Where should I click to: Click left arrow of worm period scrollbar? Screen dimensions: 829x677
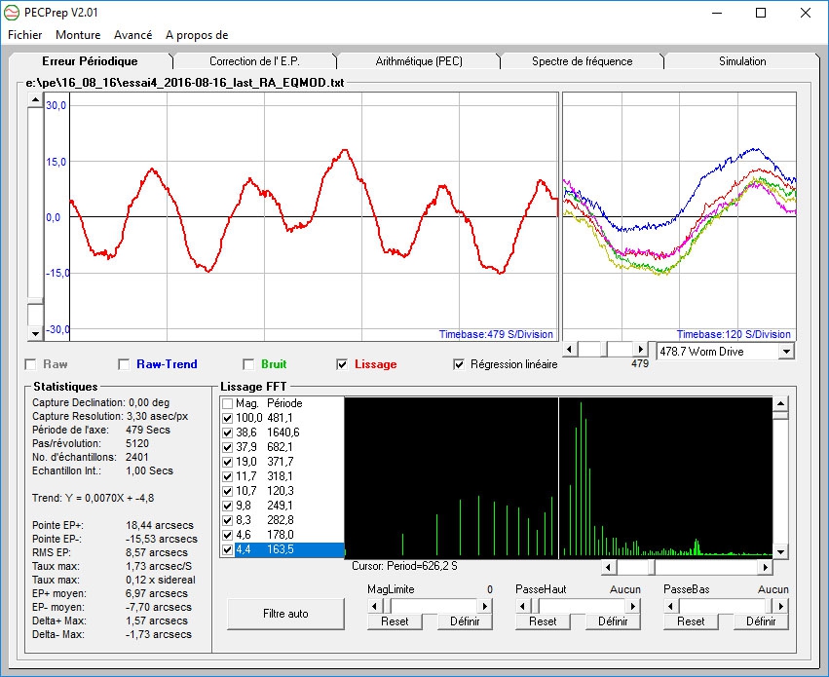[570, 350]
